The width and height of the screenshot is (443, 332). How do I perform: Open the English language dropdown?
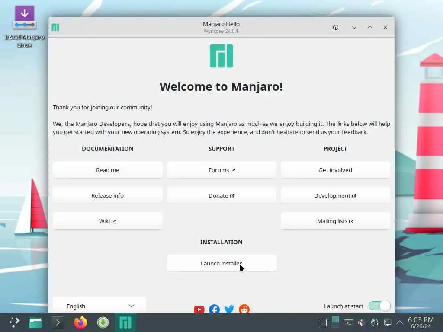[100, 306]
